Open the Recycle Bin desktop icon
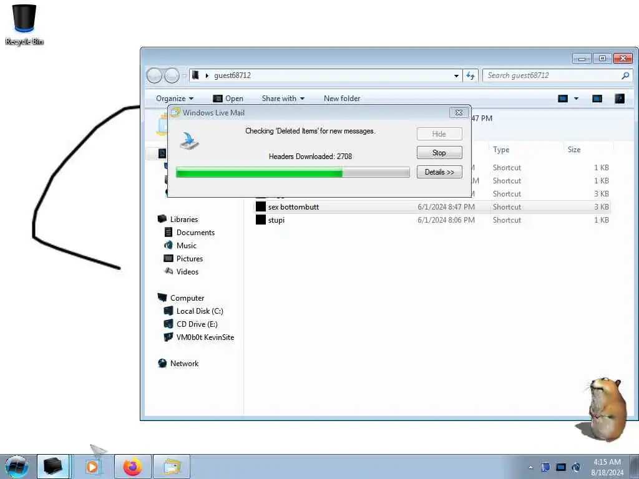Image resolution: width=639 pixels, height=479 pixels. (x=24, y=24)
